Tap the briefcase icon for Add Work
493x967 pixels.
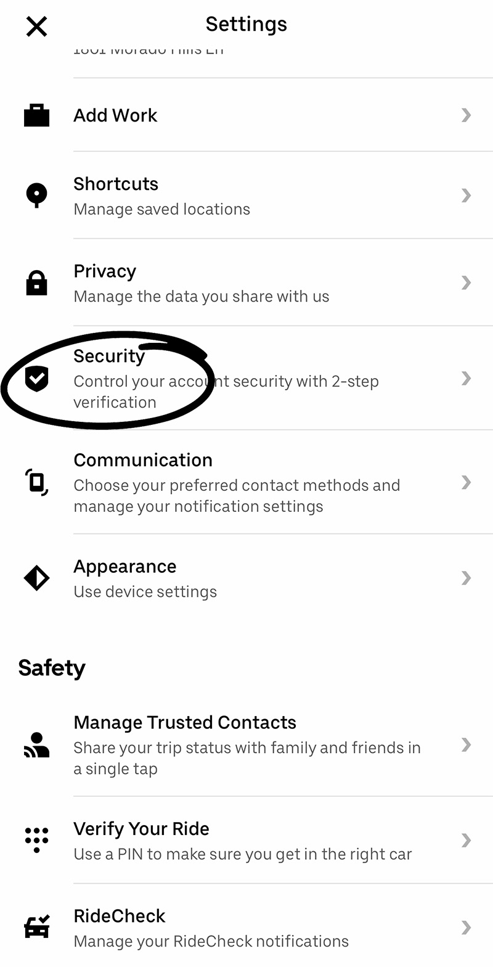[36, 115]
